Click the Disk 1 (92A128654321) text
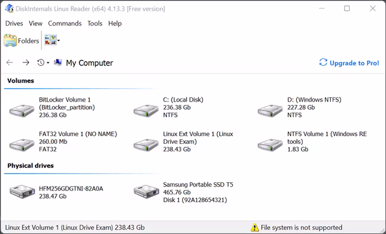386x234 pixels. pyautogui.click(x=195, y=200)
